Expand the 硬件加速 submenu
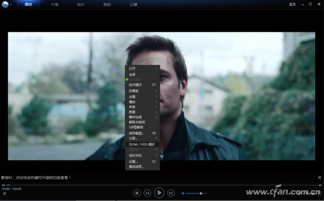The width and height of the screenshot is (324, 201). point(143,117)
